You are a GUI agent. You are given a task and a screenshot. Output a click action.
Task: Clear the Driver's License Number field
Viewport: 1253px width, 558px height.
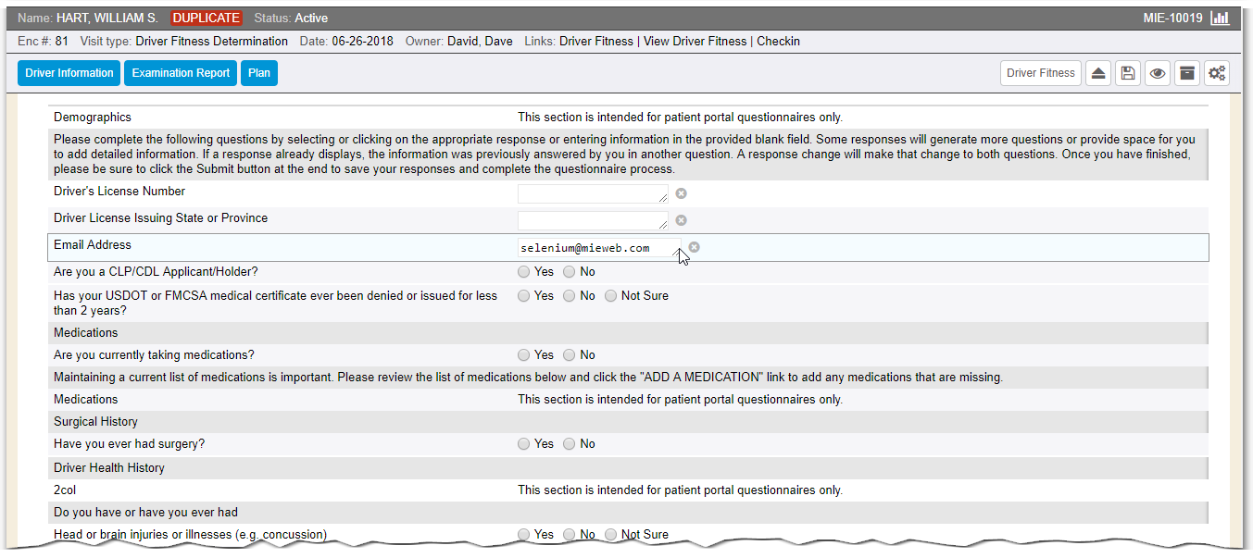[x=681, y=193]
